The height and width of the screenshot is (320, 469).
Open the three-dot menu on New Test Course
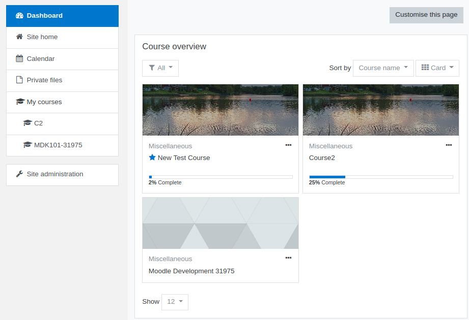[x=288, y=145]
